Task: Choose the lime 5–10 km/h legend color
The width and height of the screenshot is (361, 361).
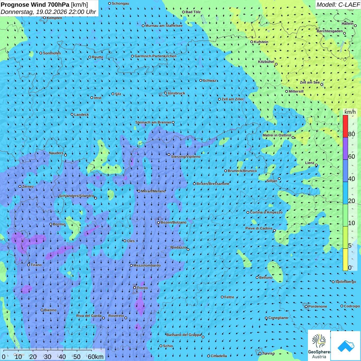Action: click(x=345, y=237)
